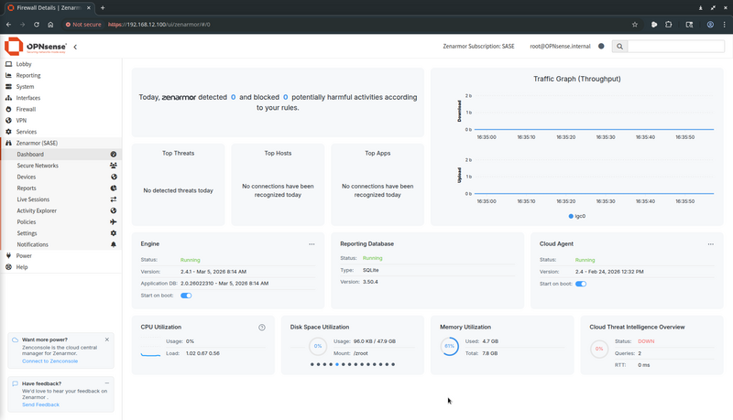Click Connect to Zenconsole link
The height and width of the screenshot is (420, 733).
[49, 361]
